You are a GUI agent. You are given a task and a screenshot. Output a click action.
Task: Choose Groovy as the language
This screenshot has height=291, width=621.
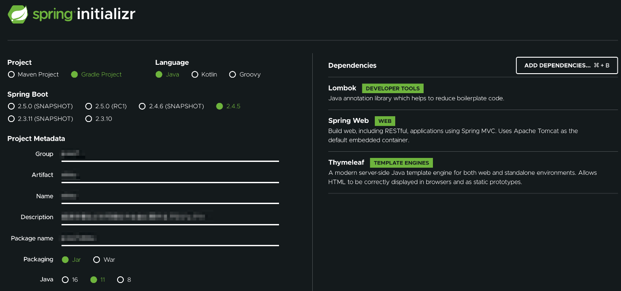click(232, 75)
